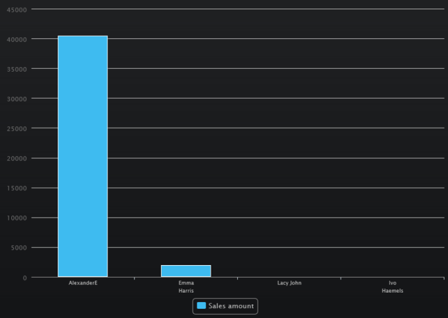Click the Lacy John axis label
The image size is (448, 318).
tap(289, 283)
